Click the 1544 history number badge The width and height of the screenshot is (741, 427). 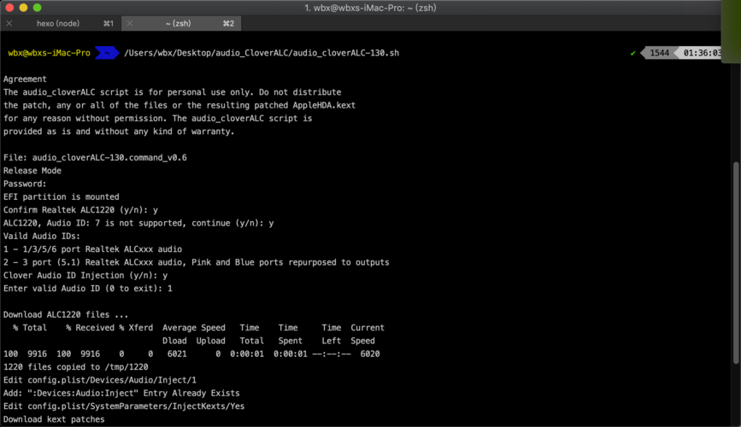[659, 53]
